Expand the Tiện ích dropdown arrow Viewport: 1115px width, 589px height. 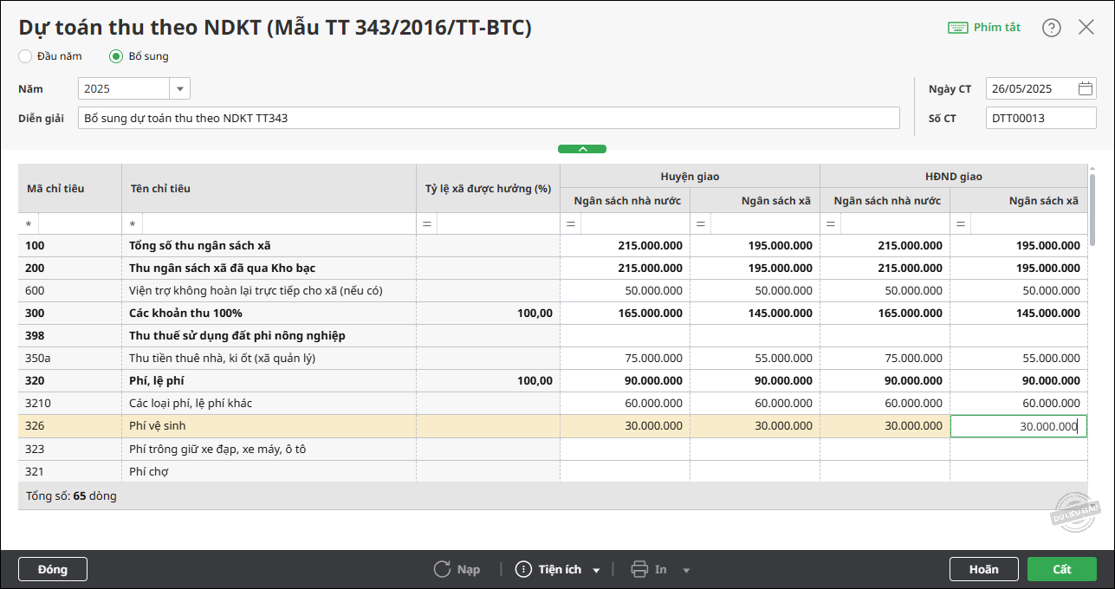[596, 570]
